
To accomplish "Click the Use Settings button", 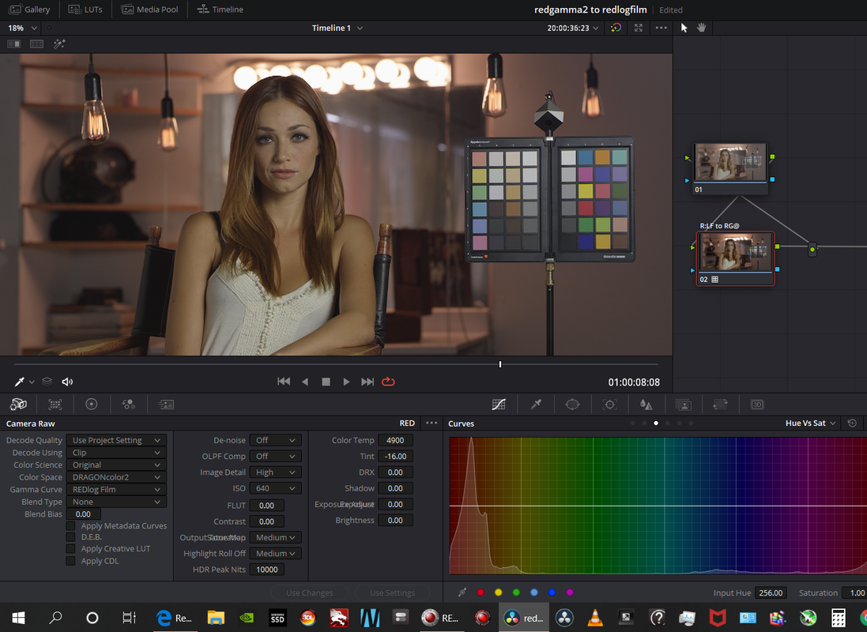I will click(392, 592).
